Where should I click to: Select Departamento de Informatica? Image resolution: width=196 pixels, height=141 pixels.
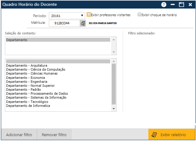coord(58,106)
